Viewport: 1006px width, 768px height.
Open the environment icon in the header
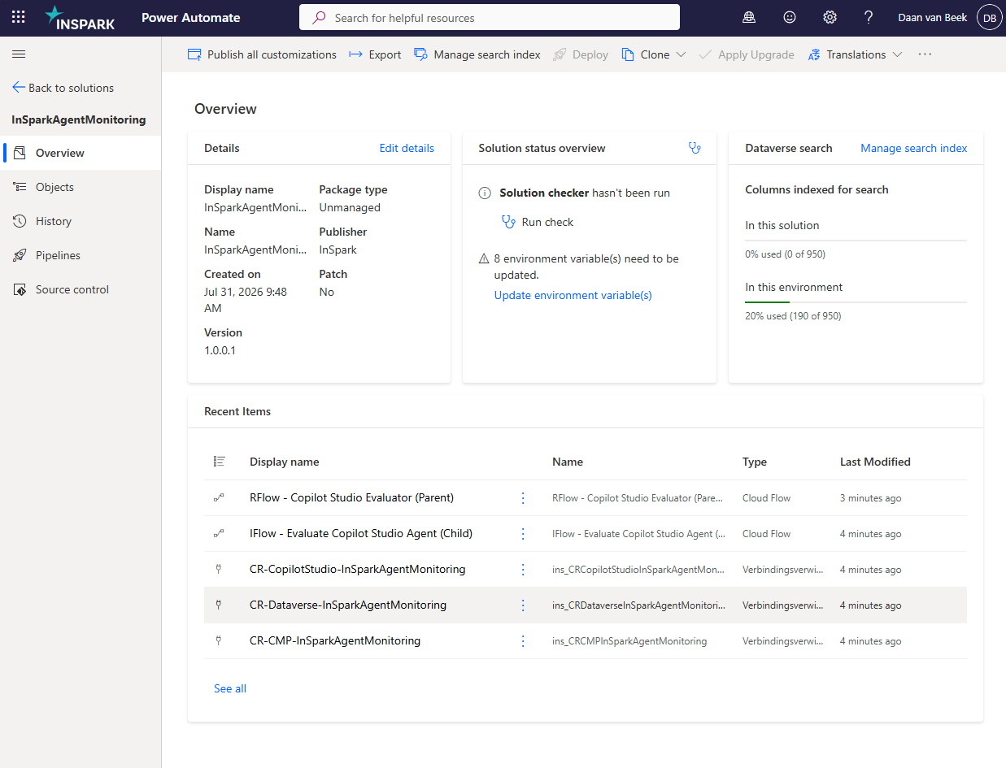[749, 17]
